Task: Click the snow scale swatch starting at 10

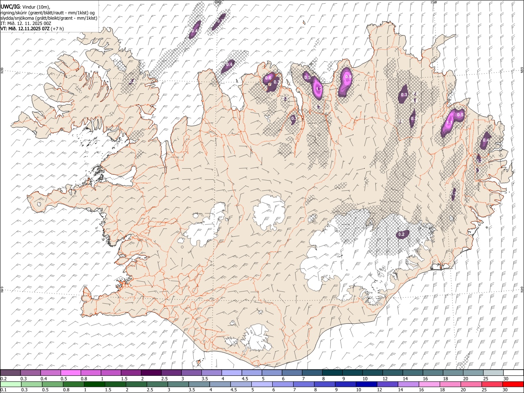Action: pos(372,373)
